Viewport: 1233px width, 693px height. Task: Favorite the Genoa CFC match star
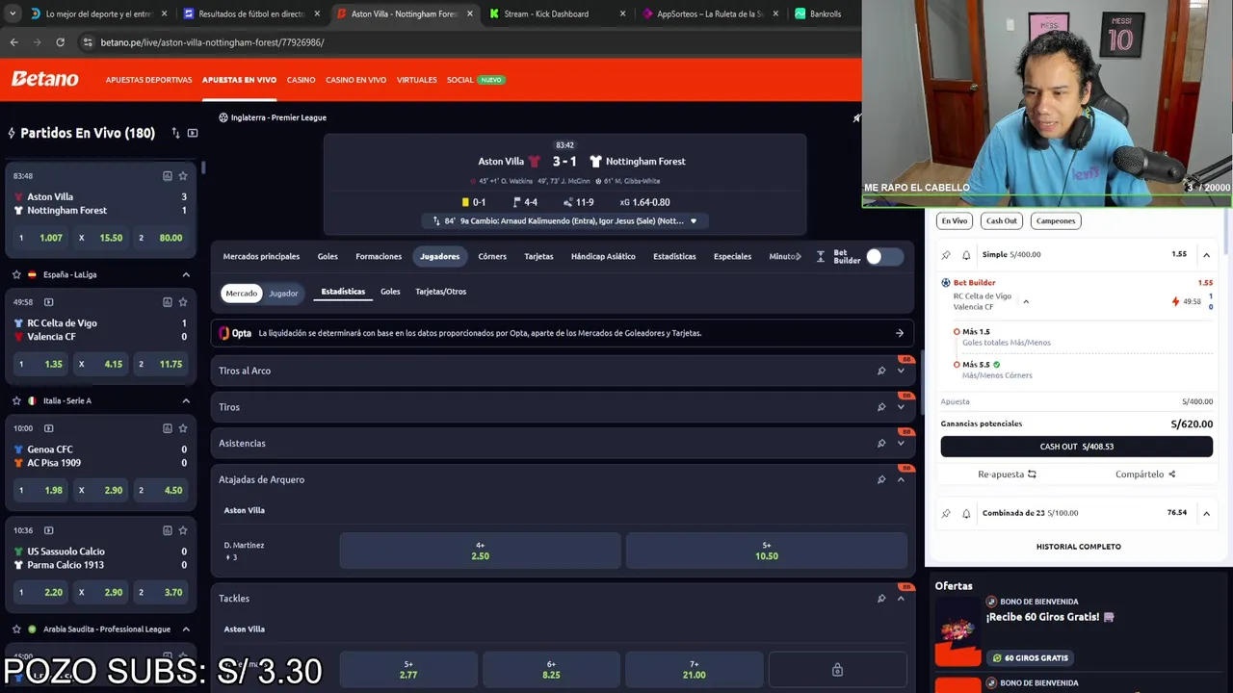coord(183,428)
